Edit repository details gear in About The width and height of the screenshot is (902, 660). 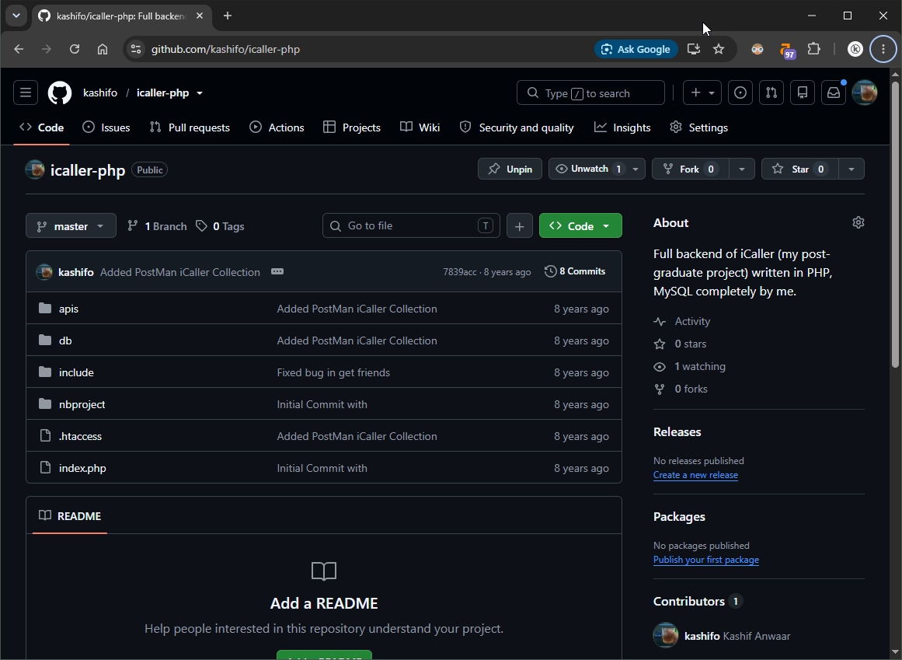pos(858,222)
